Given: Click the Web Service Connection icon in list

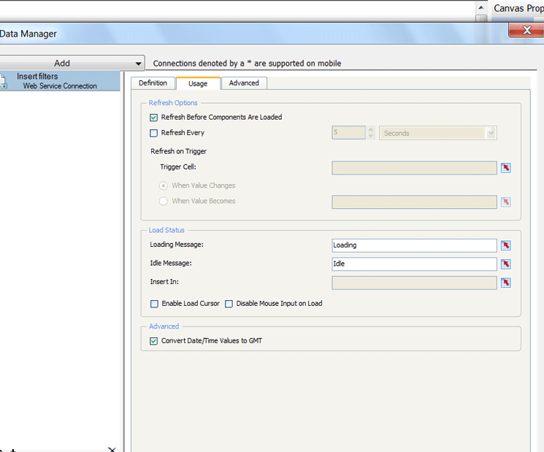Looking at the screenshot, I should coord(4,82).
